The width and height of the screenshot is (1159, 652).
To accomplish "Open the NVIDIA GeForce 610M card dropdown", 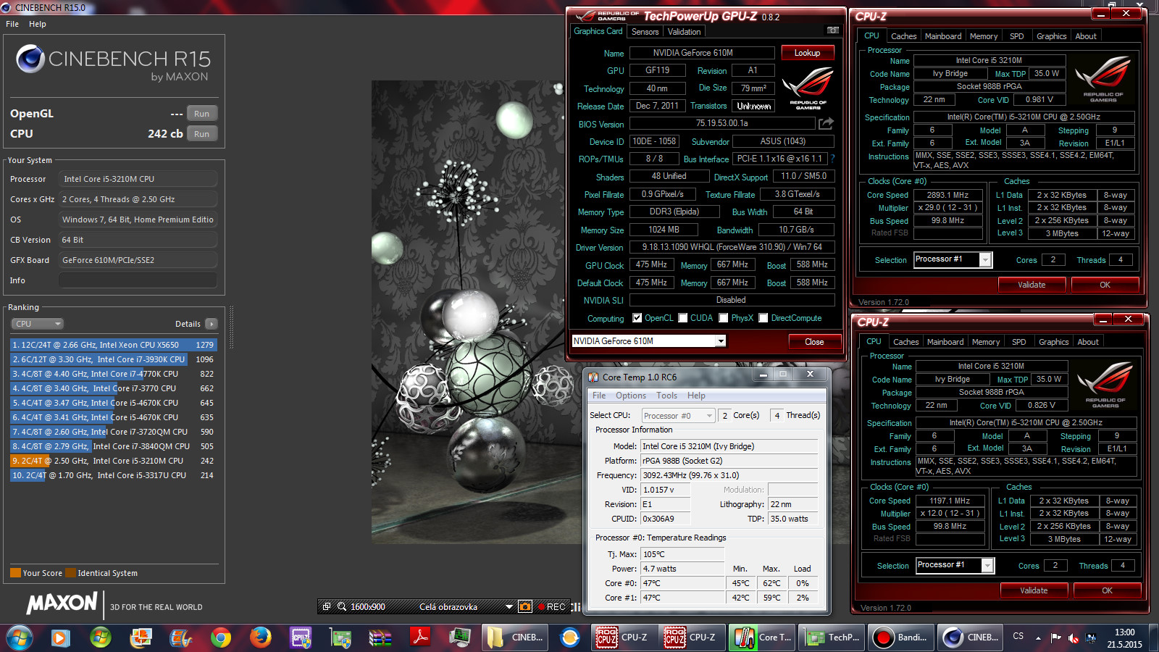I will point(720,340).
